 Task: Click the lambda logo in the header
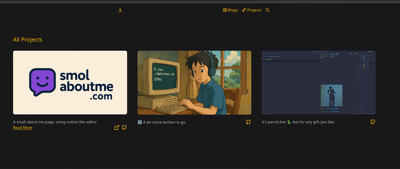pyautogui.click(x=120, y=10)
